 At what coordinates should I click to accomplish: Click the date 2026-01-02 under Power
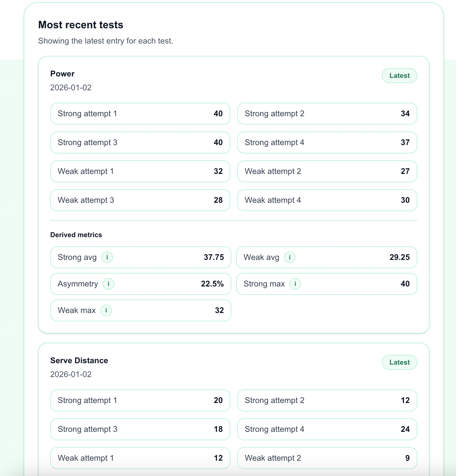tap(70, 87)
